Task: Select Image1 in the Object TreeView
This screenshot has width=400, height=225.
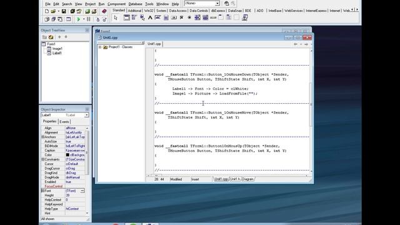Action: pyautogui.click(x=57, y=49)
